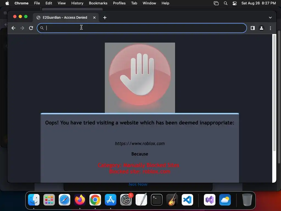Focus the Chrome address bar
The image size is (281, 211).
(142, 28)
